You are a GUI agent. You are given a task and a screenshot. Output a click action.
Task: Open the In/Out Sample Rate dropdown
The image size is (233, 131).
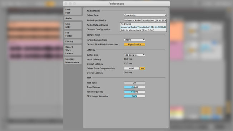point(134,40)
